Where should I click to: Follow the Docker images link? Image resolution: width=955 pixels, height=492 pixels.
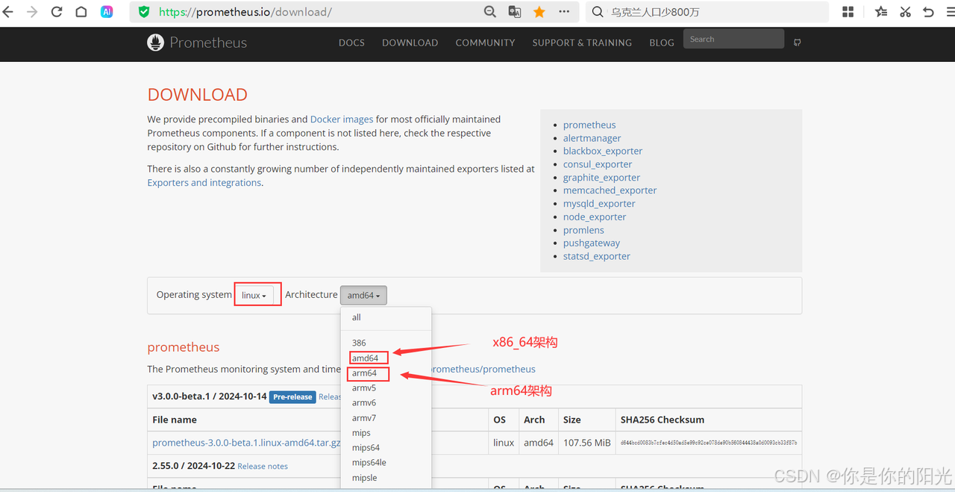pyautogui.click(x=342, y=119)
